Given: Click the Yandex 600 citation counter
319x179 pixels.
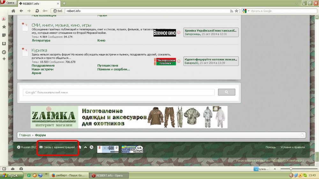Looking at the screenshot, I should click(x=108, y=149).
